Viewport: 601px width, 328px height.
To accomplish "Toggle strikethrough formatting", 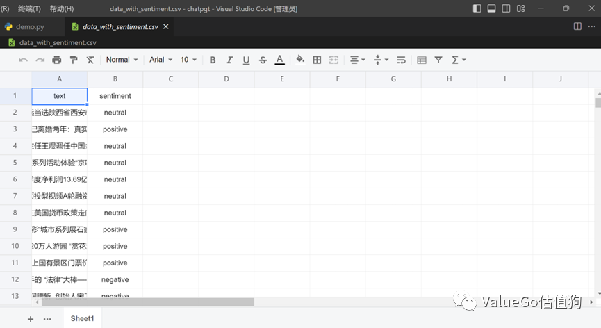I will click(263, 60).
